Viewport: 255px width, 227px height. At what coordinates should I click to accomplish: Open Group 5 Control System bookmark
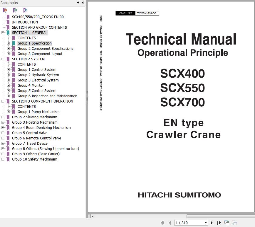[x=37, y=91]
